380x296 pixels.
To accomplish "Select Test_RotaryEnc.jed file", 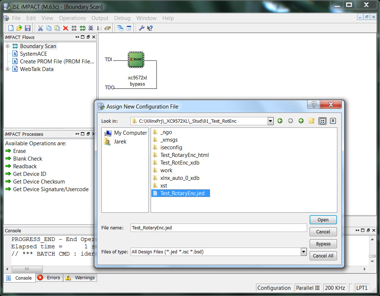I will point(181,193).
